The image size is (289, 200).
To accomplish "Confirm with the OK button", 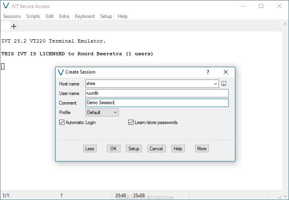I will 114,149.
